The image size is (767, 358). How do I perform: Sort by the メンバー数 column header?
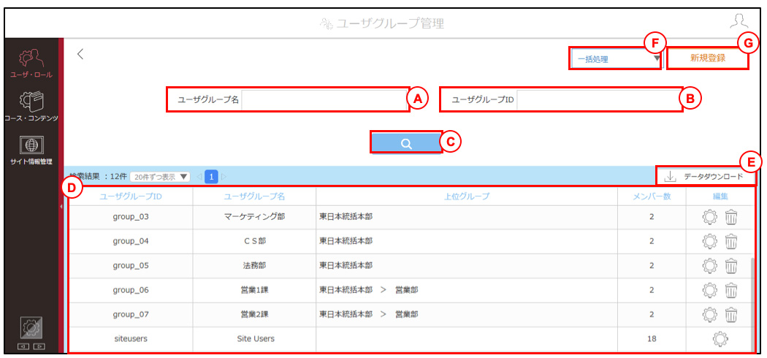click(x=652, y=197)
